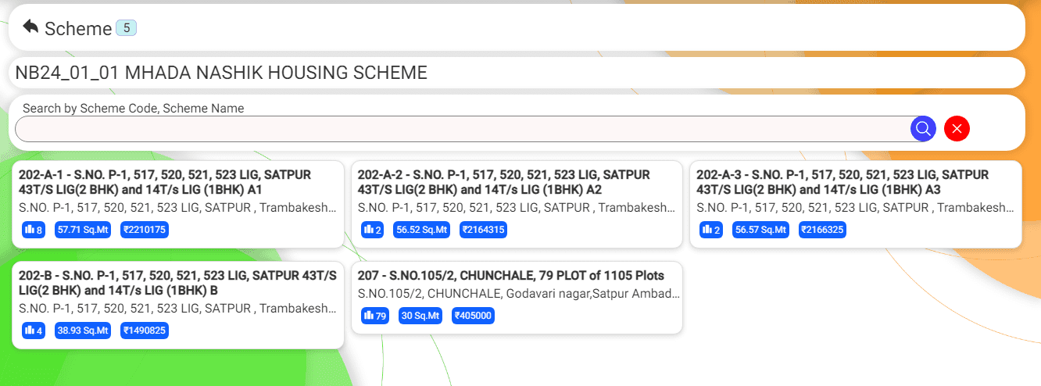This screenshot has width=1041, height=386.
Task: Click the ₹1490825 price badge
Action: coord(145,331)
